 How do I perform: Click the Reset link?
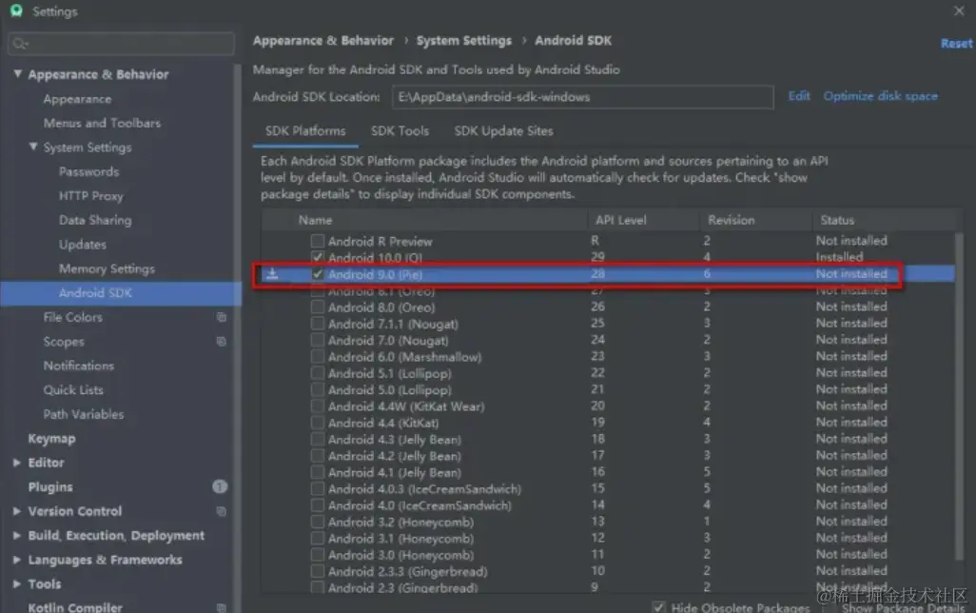coord(956,43)
